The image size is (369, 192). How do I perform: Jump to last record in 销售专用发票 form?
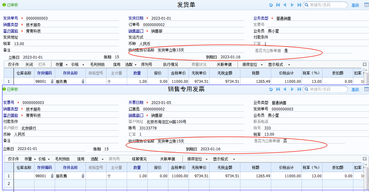(299, 89)
